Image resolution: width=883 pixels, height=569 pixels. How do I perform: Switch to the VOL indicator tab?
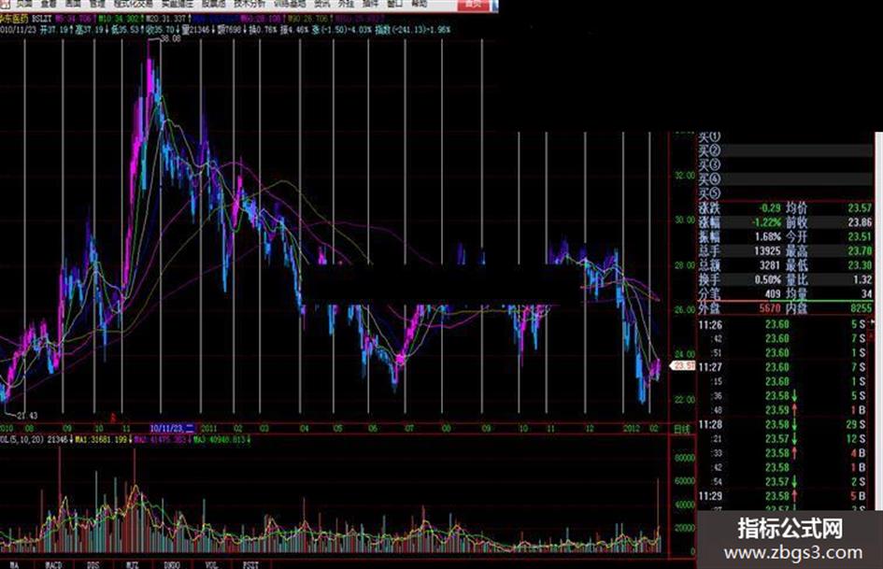210,564
